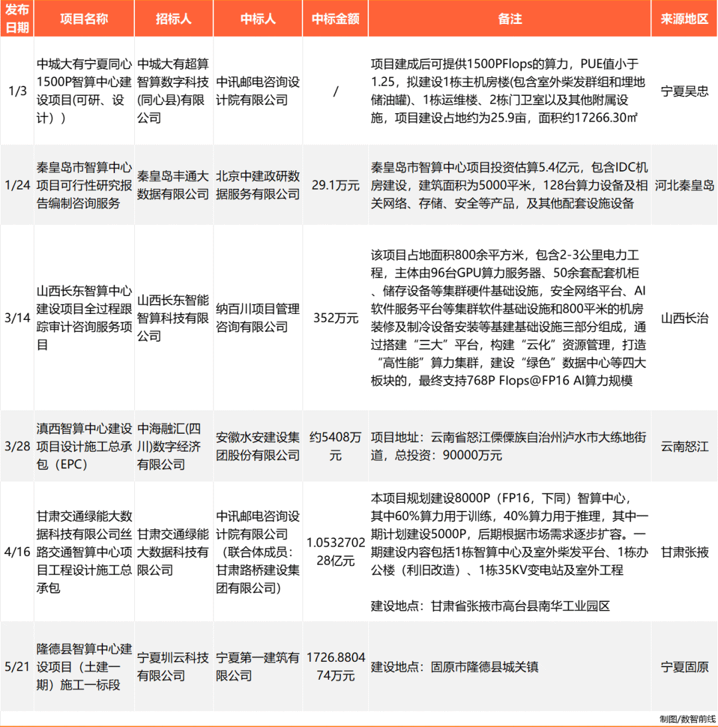Select region 河北秦皇岛
Image resolution: width=718 pixels, height=727 pixels.
point(684,185)
